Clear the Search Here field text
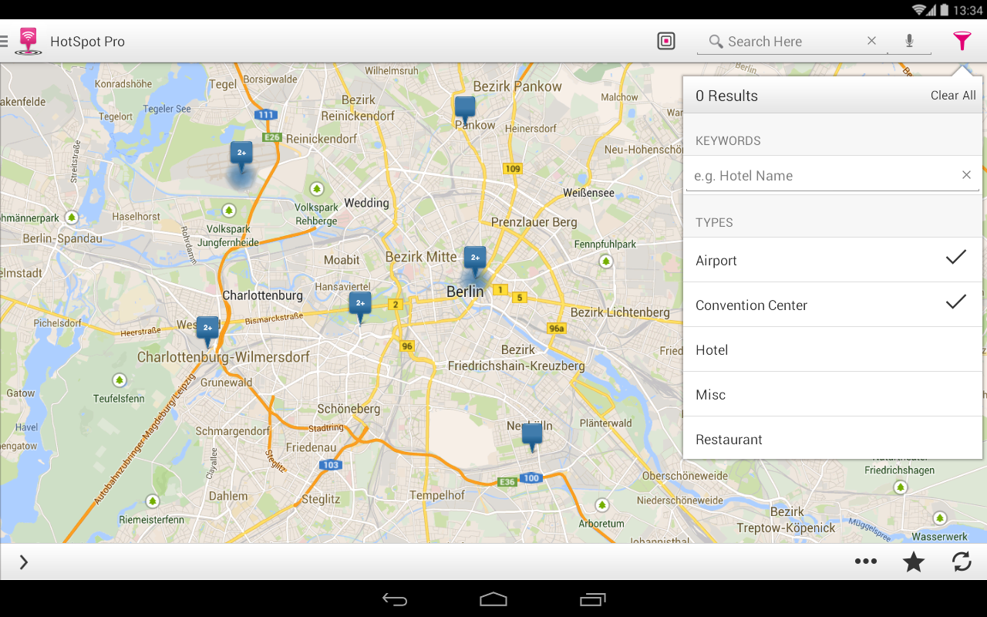 (x=871, y=41)
